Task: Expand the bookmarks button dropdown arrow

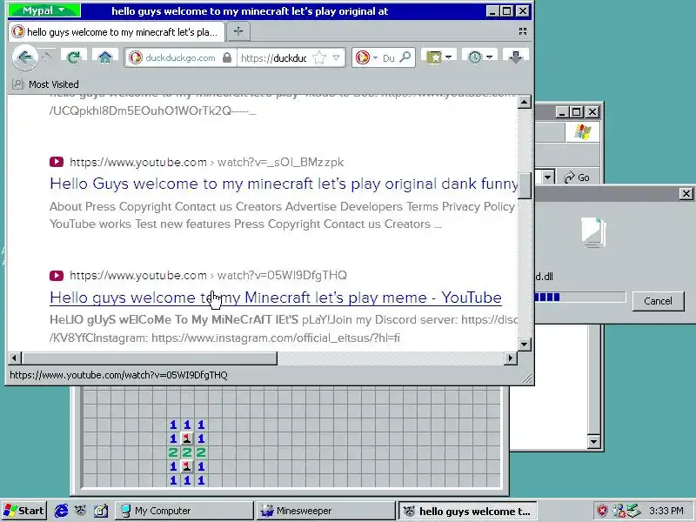Action: pyautogui.click(x=448, y=57)
